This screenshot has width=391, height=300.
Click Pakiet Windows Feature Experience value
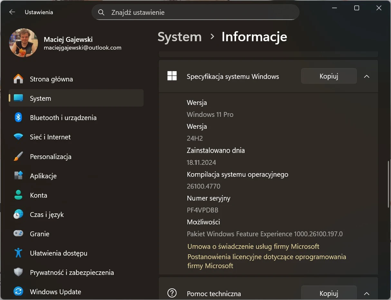coord(265,234)
